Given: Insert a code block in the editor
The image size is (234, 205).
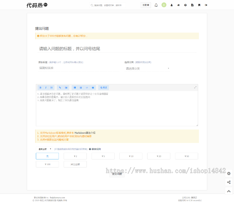Looking at the screenshot, I should 87,87.
